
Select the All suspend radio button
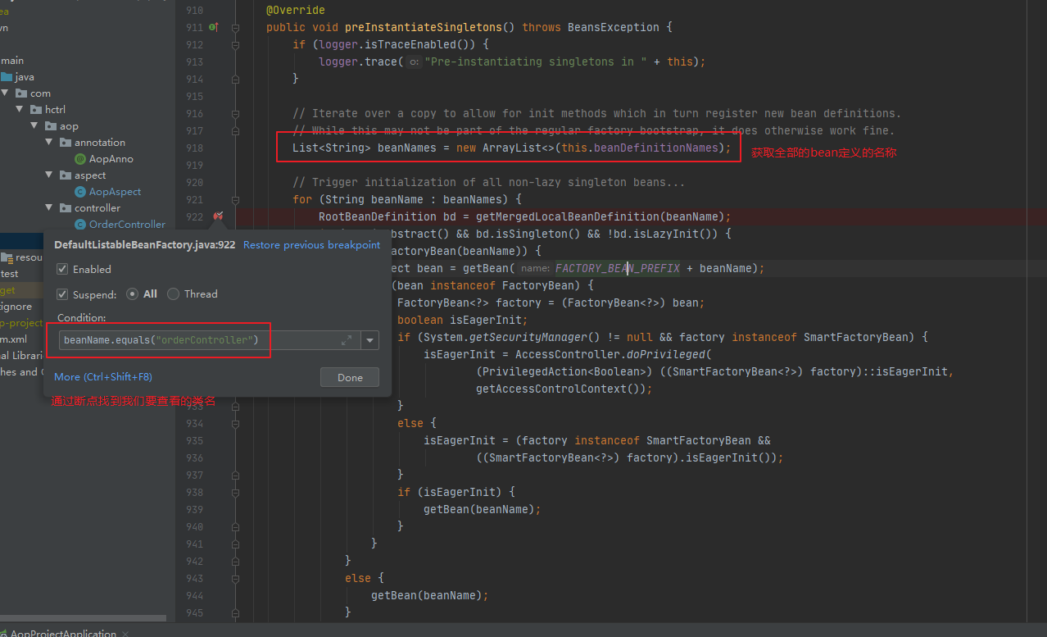tap(133, 293)
